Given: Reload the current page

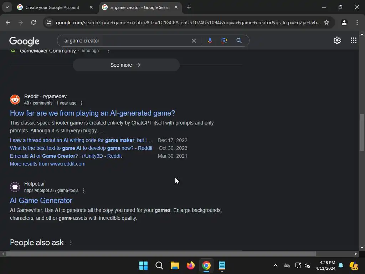Looking at the screenshot, I should pyautogui.click(x=34, y=22).
